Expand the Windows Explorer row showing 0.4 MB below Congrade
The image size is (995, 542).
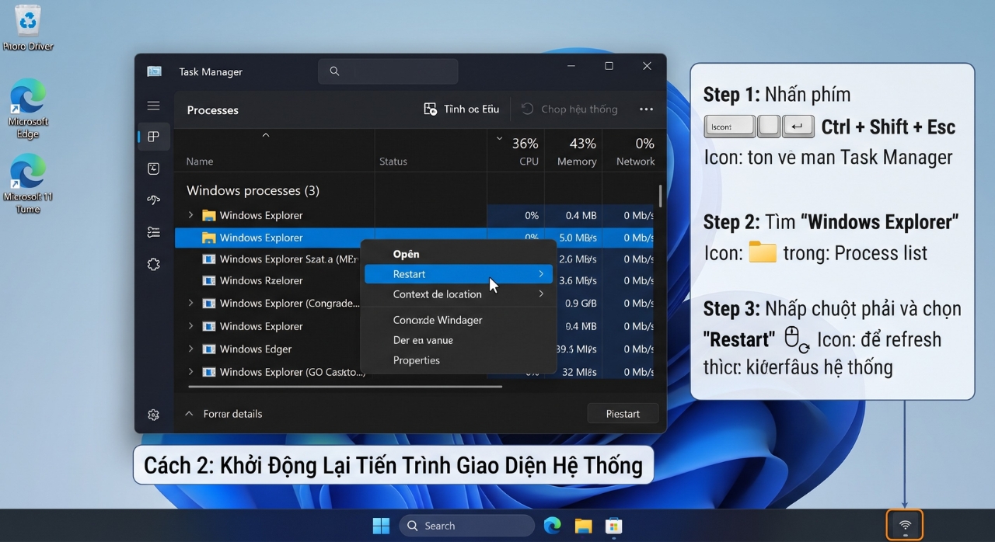(191, 326)
